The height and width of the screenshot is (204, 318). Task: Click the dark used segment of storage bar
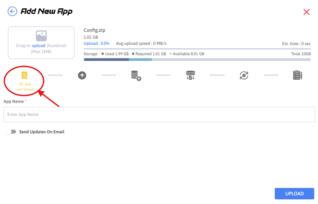106,60
